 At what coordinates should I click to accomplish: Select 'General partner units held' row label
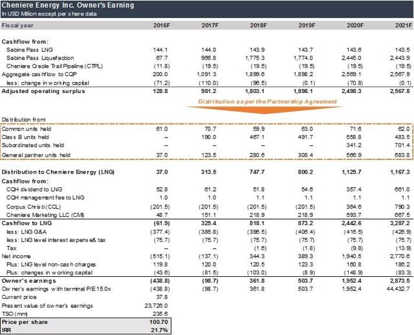36,155
